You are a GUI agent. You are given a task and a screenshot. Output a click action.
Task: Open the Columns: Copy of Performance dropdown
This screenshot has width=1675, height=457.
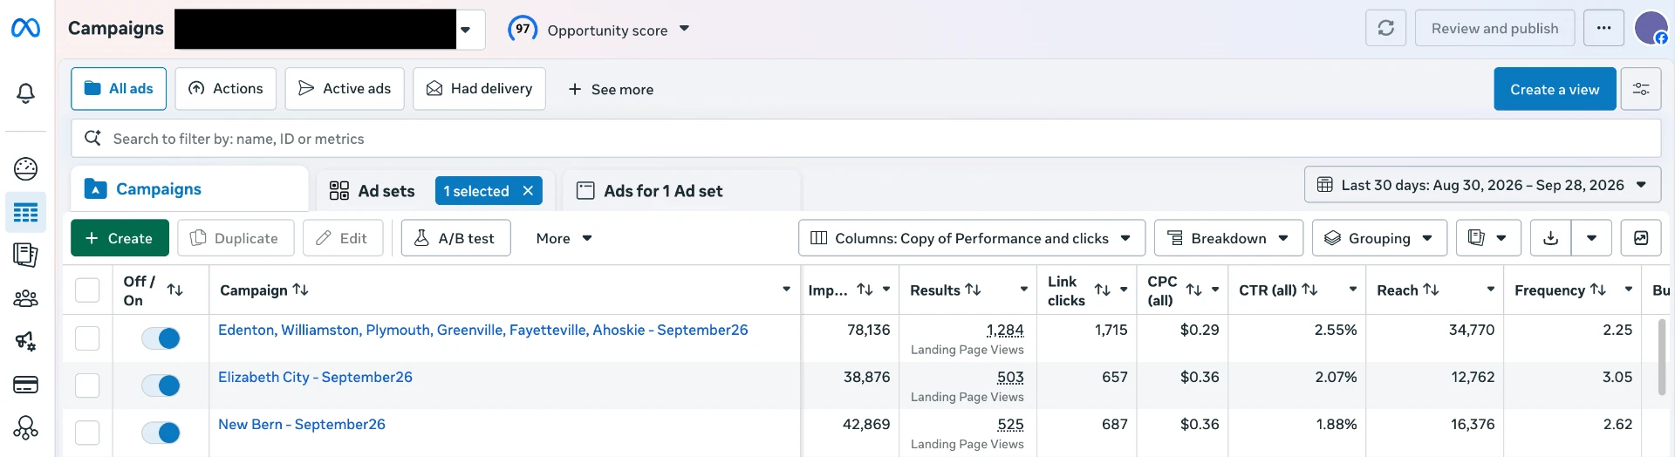(x=972, y=238)
